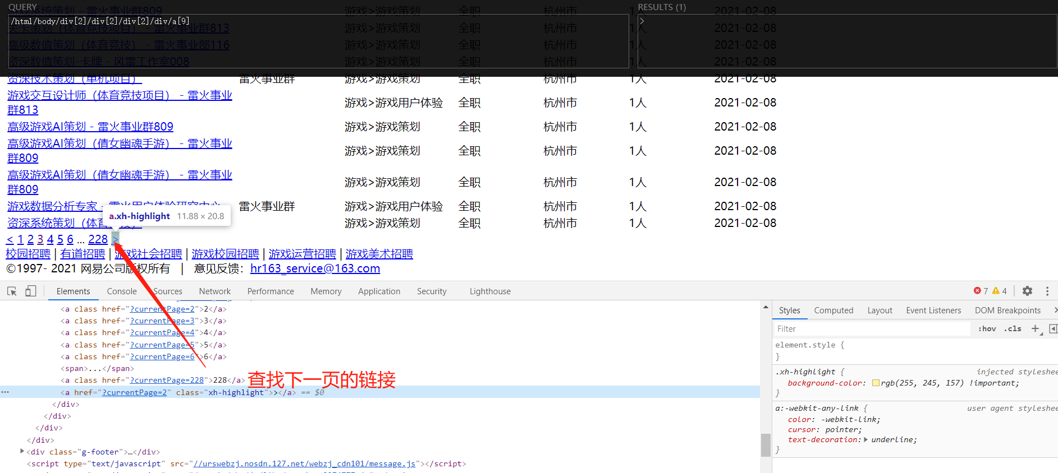Go to next page using > link
The image size is (1058, 473).
coord(115,239)
